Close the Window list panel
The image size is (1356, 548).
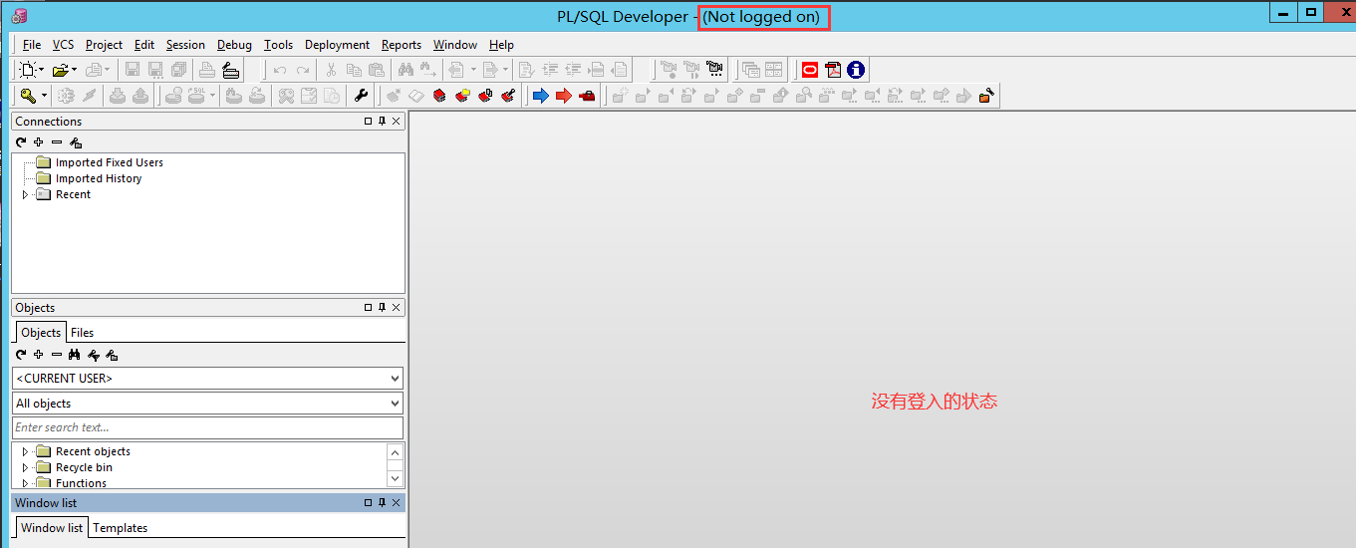396,502
